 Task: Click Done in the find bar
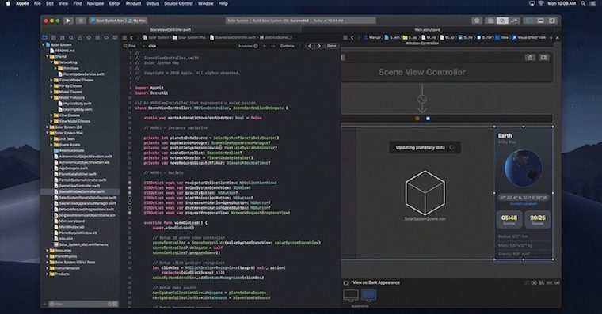331,46
